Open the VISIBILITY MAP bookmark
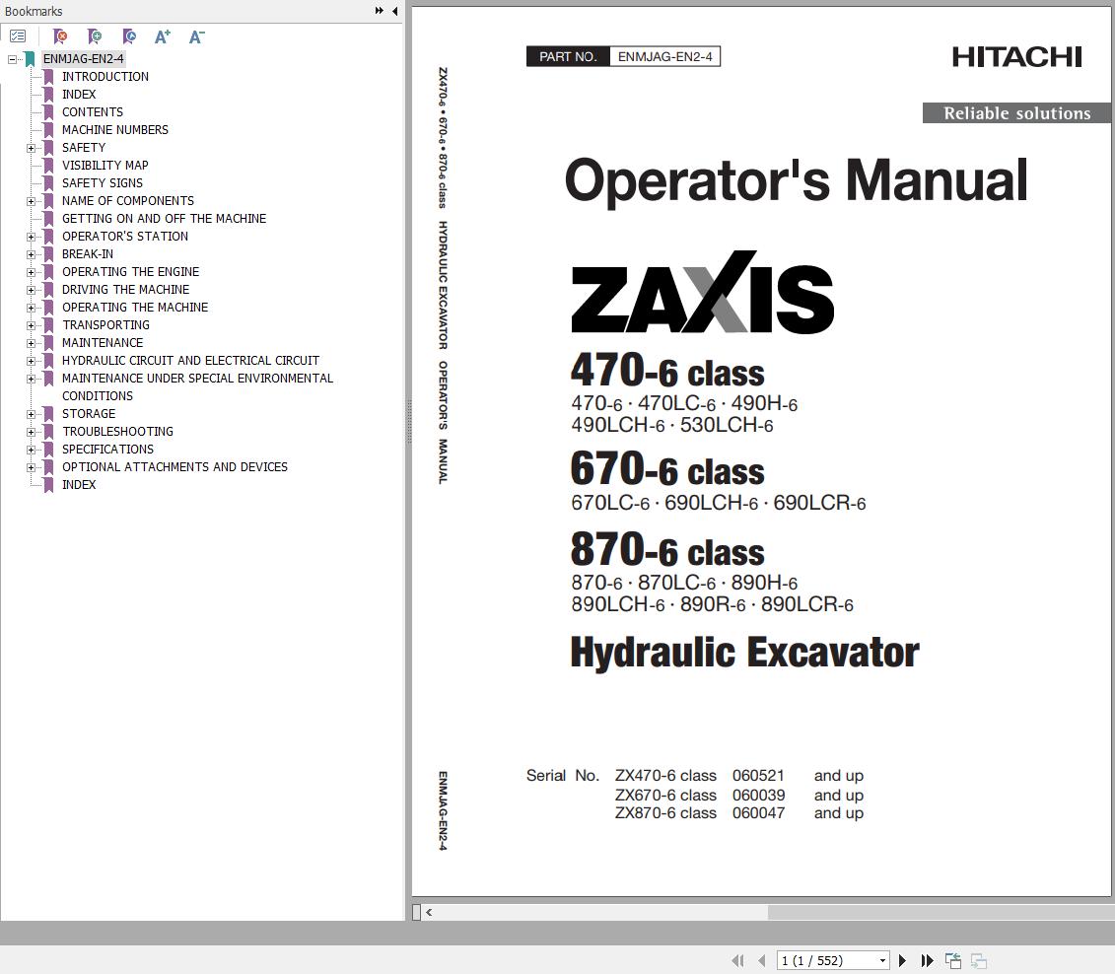This screenshot has height=974, width=1115. pyautogui.click(x=105, y=165)
